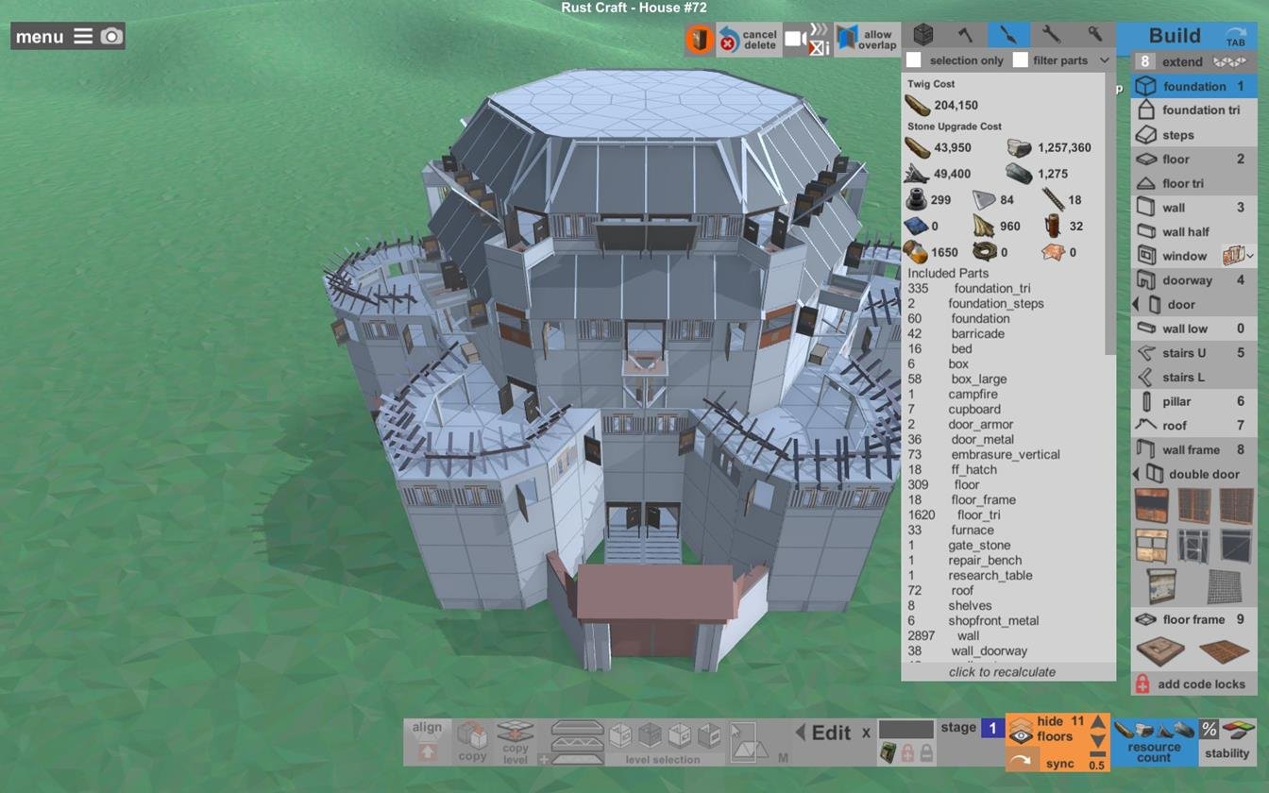
Task: Select the wall half build piece
Action: 1194,232
